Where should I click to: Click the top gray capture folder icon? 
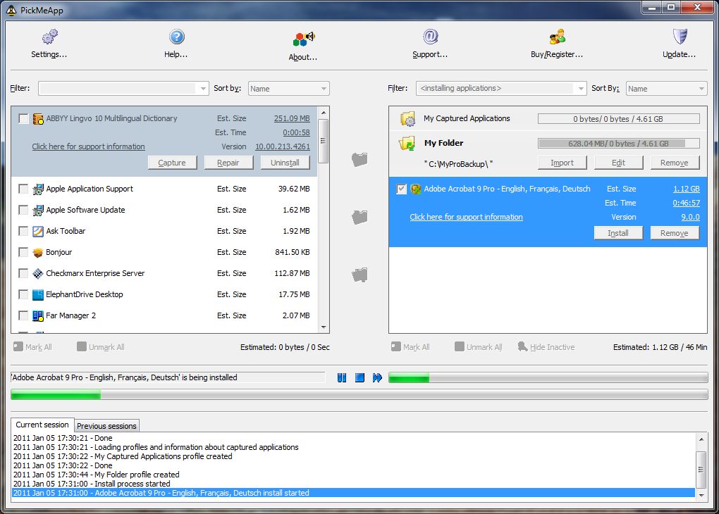(359, 159)
